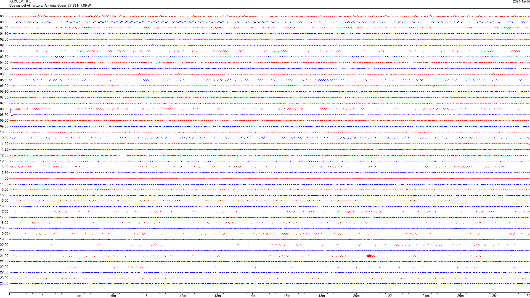Image resolution: width=530 pixels, height=298 pixels.
Task: Click the 00:00 time label
Action: [4, 16]
